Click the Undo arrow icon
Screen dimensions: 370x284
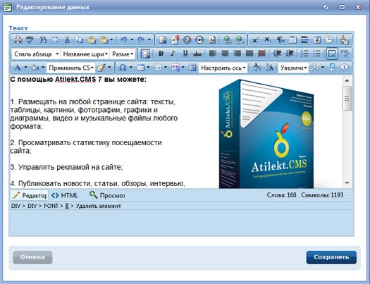pyautogui.click(x=123, y=40)
